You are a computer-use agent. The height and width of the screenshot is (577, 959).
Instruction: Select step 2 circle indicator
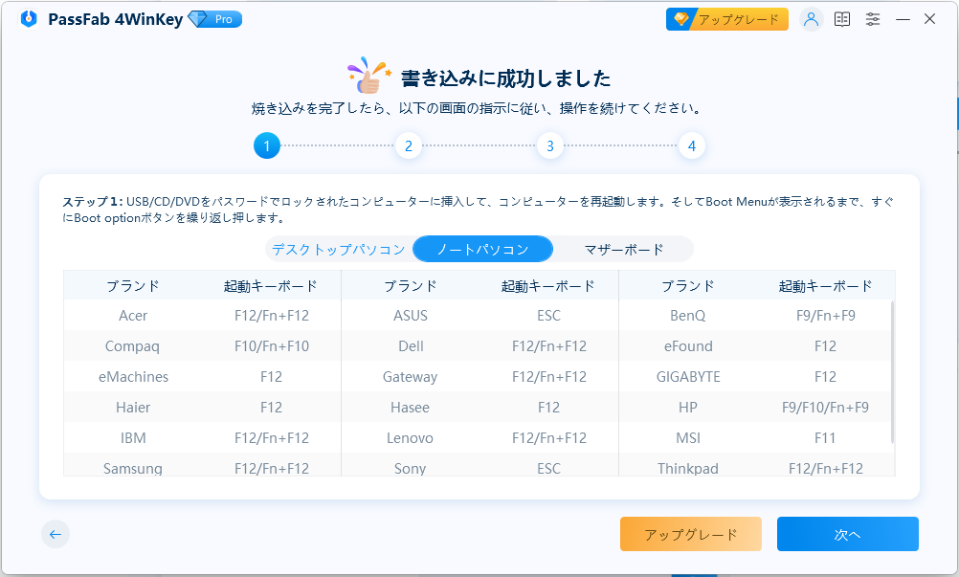coord(408,146)
